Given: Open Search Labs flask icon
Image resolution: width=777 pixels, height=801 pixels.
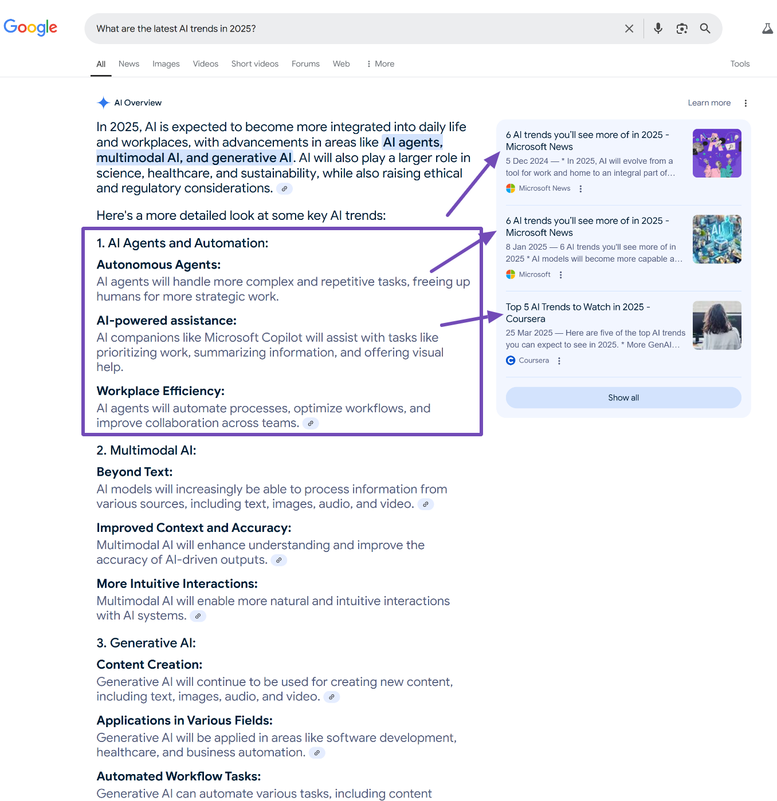Looking at the screenshot, I should point(767,29).
